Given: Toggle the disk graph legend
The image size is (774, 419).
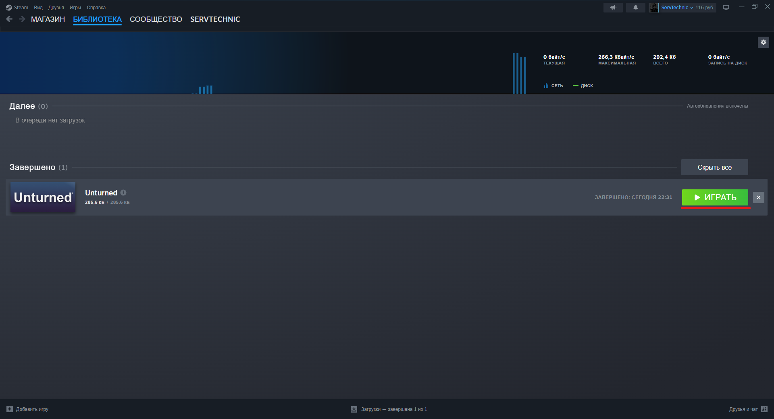Looking at the screenshot, I should click(583, 85).
